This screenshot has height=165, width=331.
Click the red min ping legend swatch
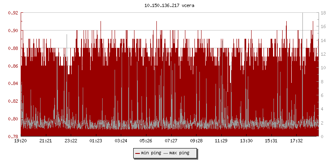pos(137,153)
